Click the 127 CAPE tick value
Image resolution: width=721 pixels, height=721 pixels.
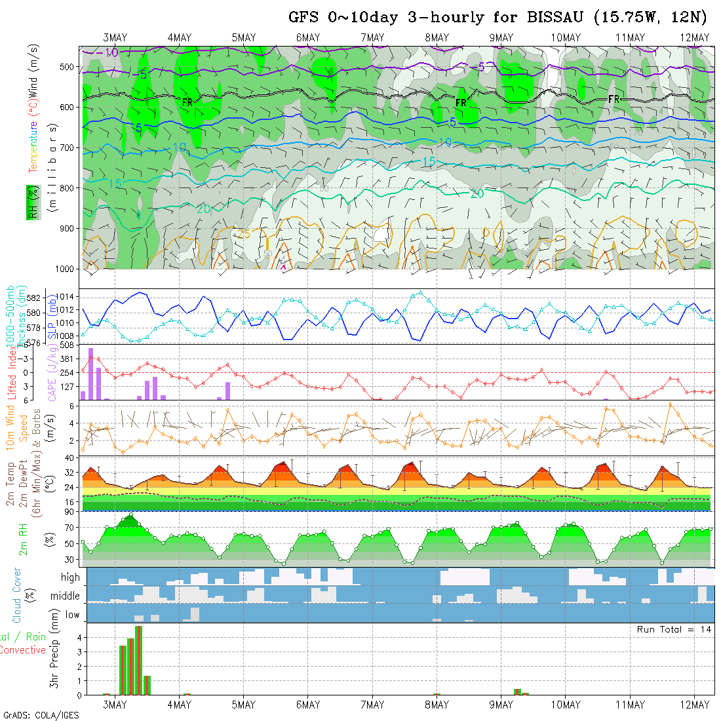pyautogui.click(x=67, y=387)
